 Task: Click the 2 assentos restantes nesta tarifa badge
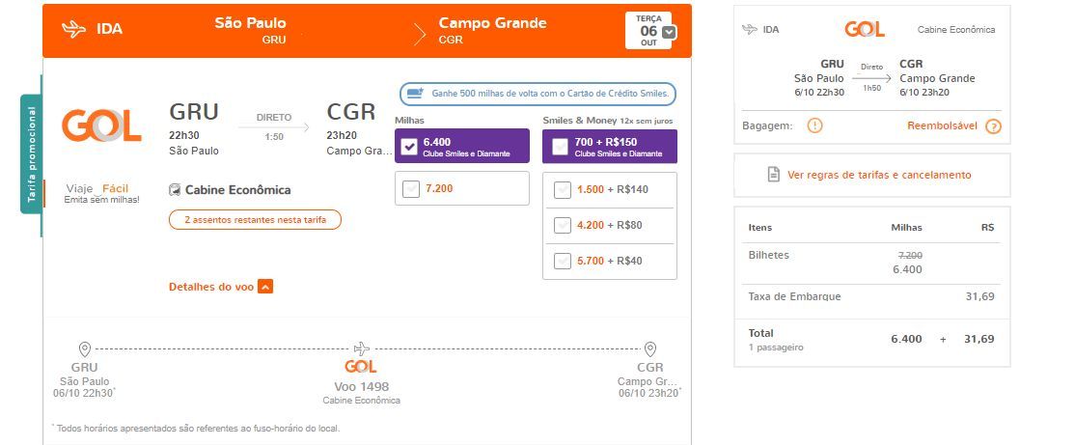pos(255,220)
